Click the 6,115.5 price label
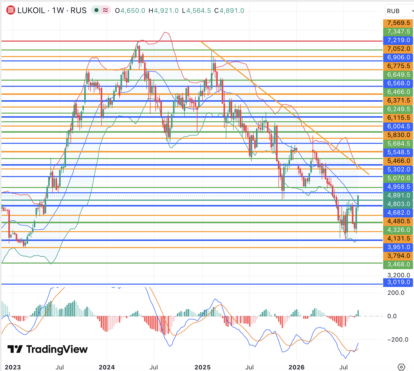Viewport: 414px width, 371px height. click(398, 118)
